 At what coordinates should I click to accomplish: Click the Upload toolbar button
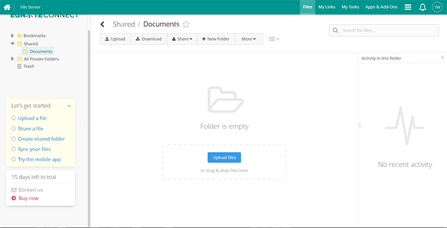pos(115,39)
